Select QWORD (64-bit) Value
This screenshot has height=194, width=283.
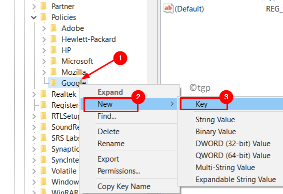230,156
